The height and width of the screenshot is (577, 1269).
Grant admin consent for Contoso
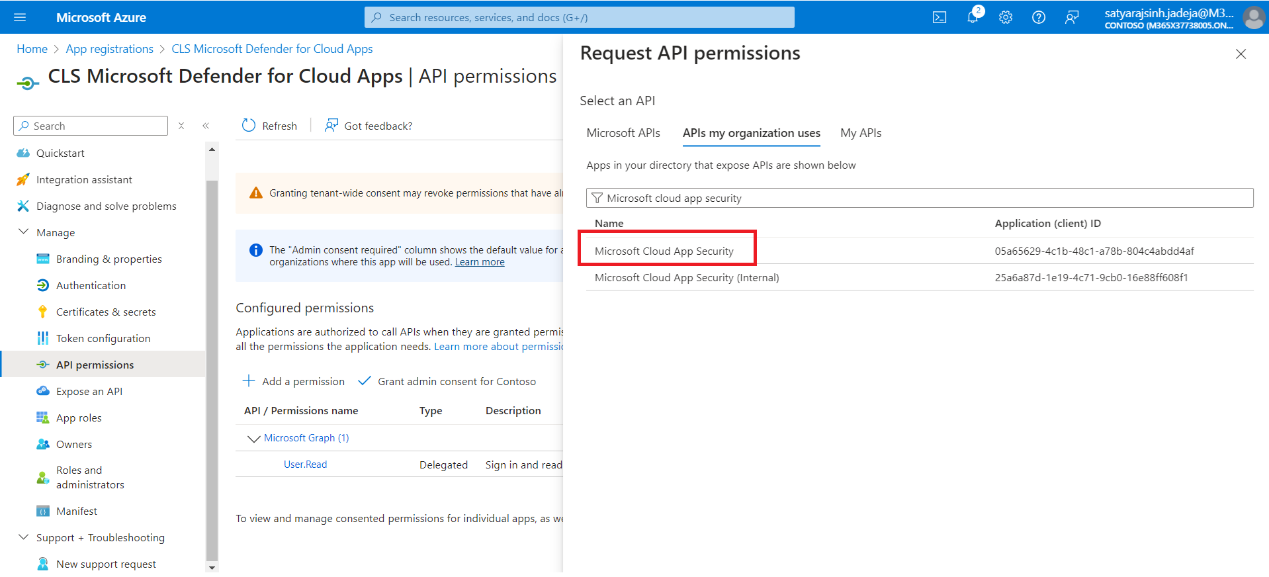click(447, 381)
